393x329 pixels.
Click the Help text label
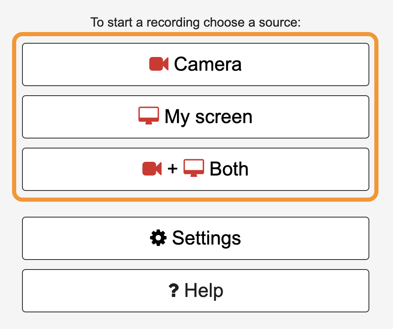[x=204, y=291]
